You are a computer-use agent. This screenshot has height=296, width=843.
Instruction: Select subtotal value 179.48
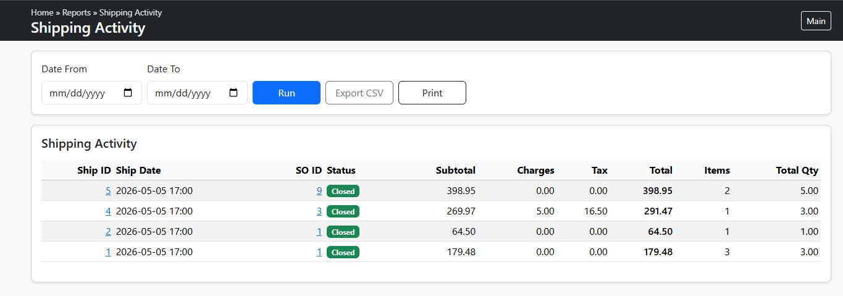pos(461,252)
